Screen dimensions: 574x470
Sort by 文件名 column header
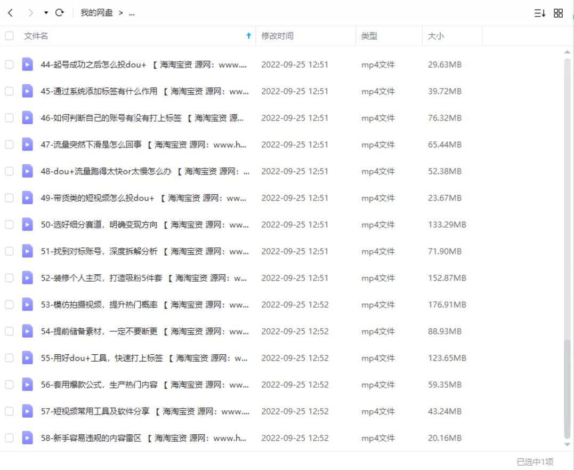point(36,36)
